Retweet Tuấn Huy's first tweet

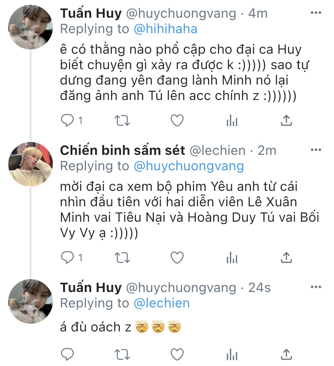tap(122, 121)
